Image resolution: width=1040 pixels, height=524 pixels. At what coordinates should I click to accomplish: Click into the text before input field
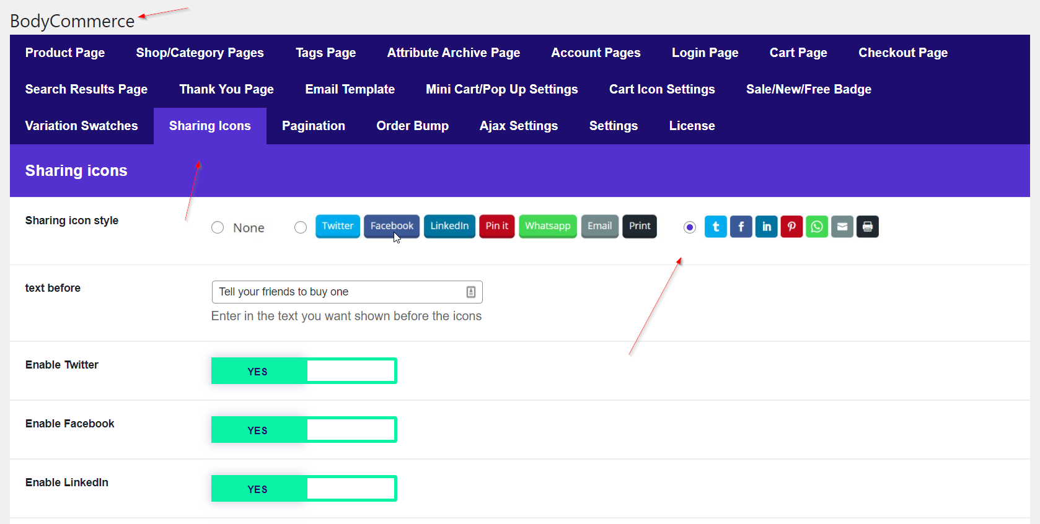coord(338,292)
